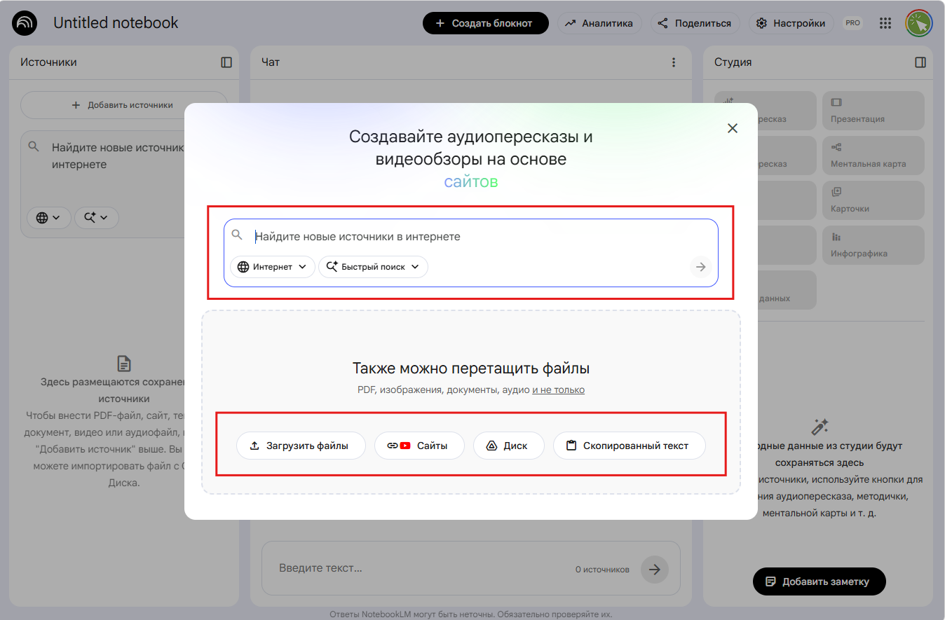
Task: Click the PRO badge
Action: (x=852, y=23)
